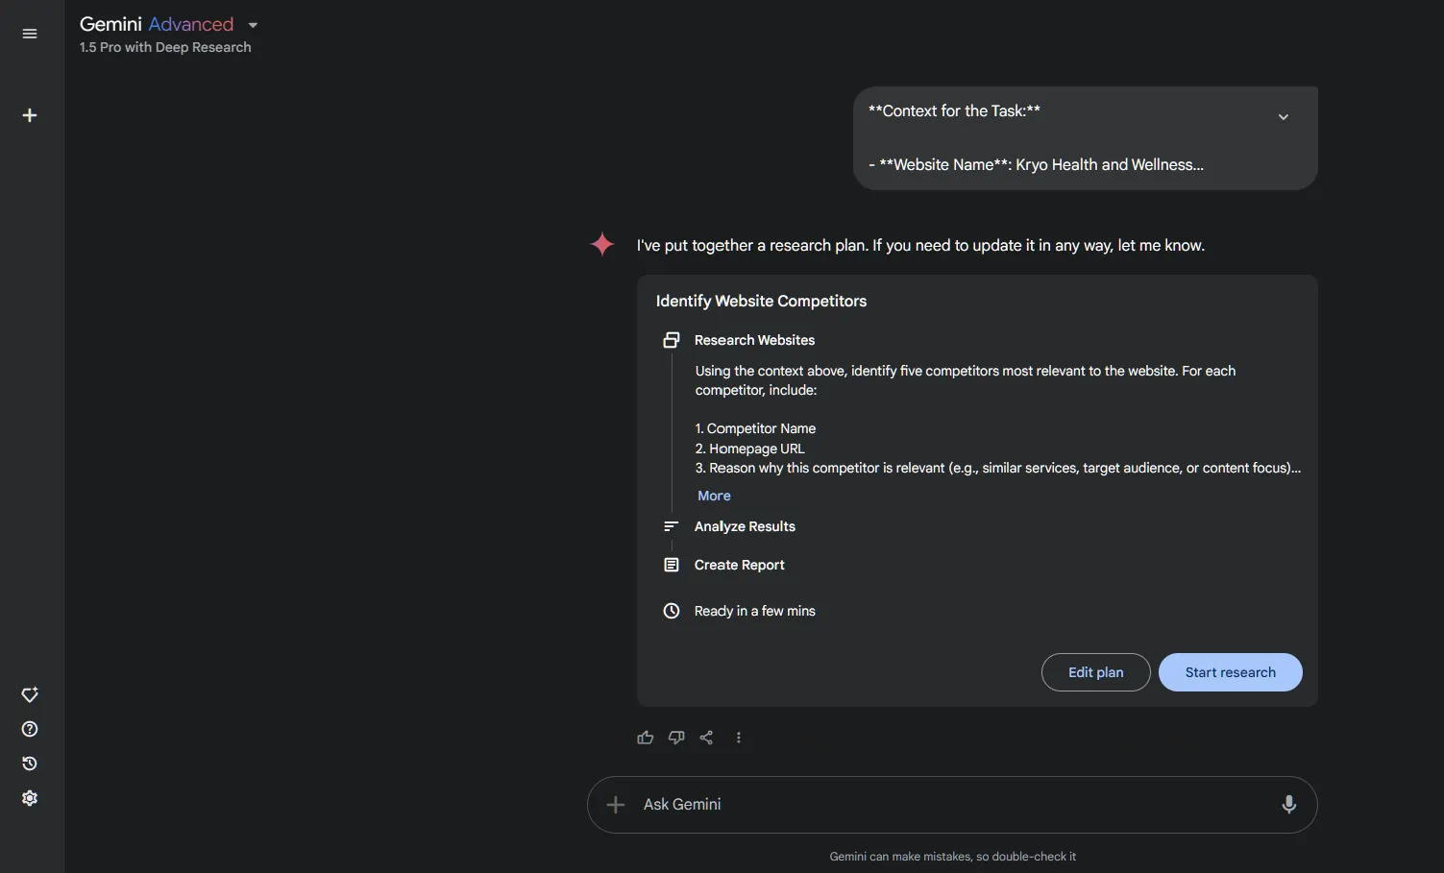Click the Edit plan button
This screenshot has width=1444, height=873.
[1096, 672]
